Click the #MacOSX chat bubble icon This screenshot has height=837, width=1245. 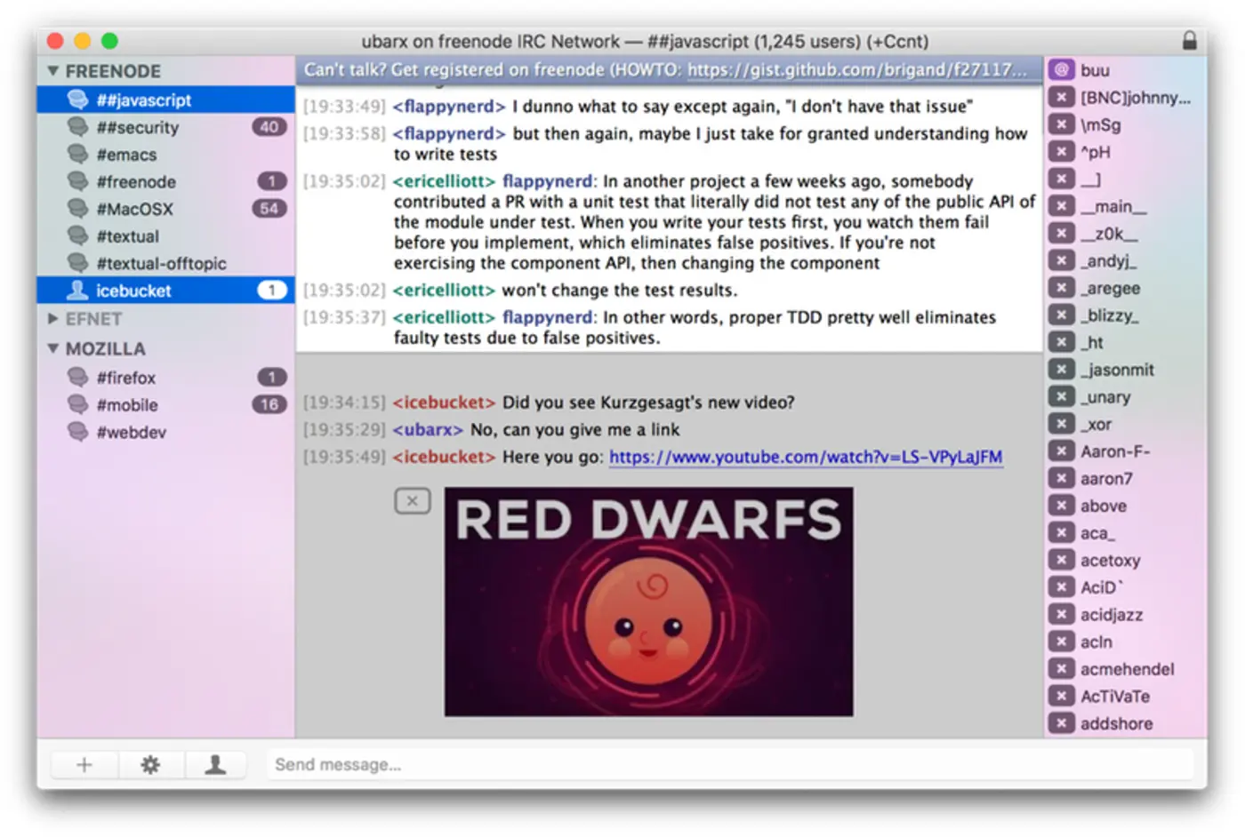[x=78, y=209]
